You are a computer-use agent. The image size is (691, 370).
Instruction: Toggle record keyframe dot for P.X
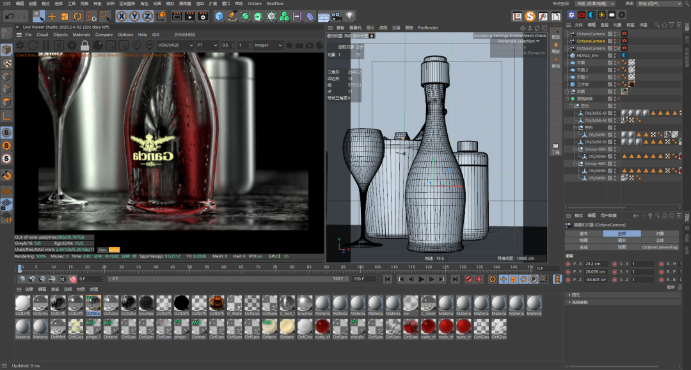568,264
